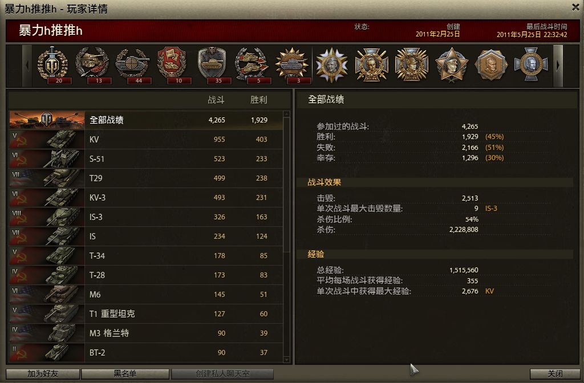Click the 战斗 column header
Screen dimensions: 584x383
pos(216,100)
